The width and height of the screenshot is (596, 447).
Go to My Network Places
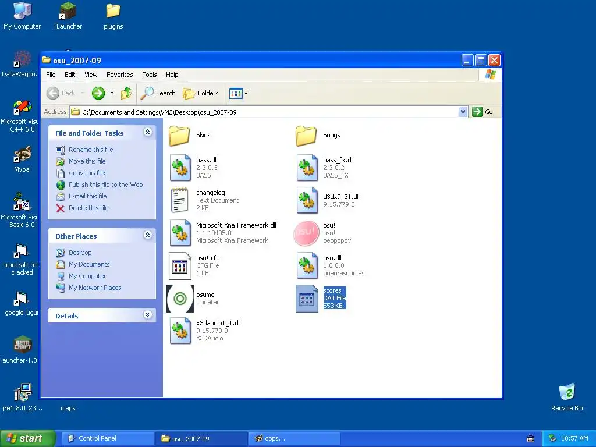[x=95, y=288]
